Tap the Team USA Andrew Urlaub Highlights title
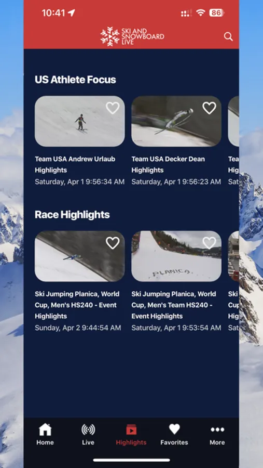 point(75,164)
